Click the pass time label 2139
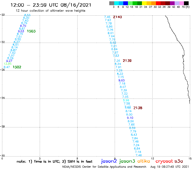The height and width of the screenshot is (169, 192). coord(127,61)
